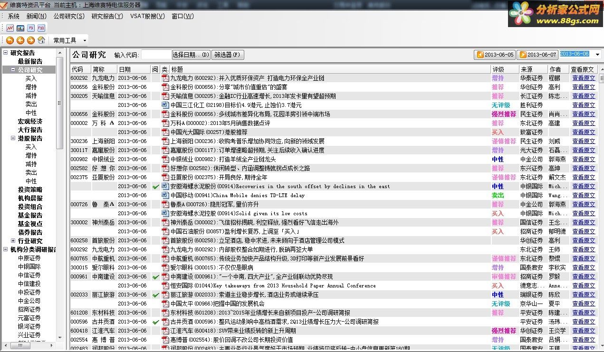Collapse the 机构分类调研报告 tree node
The image size is (604, 352).
pos(6,249)
